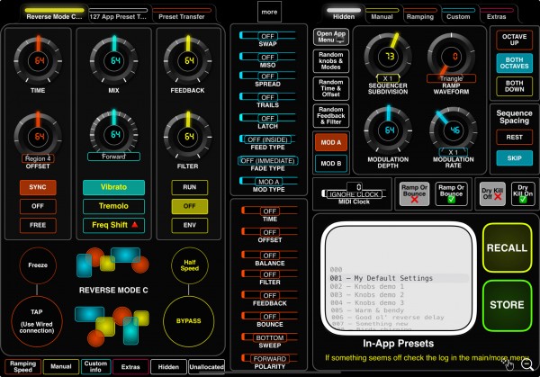The image size is (540, 377).
Task: Click the FILTER knob
Action: click(188, 137)
